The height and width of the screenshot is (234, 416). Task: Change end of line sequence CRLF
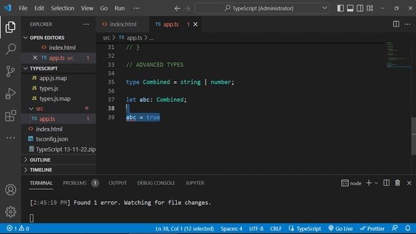point(276,228)
